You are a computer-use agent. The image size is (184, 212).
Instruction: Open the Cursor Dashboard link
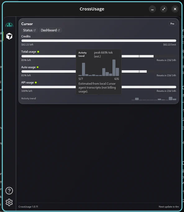tap(50, 30)
